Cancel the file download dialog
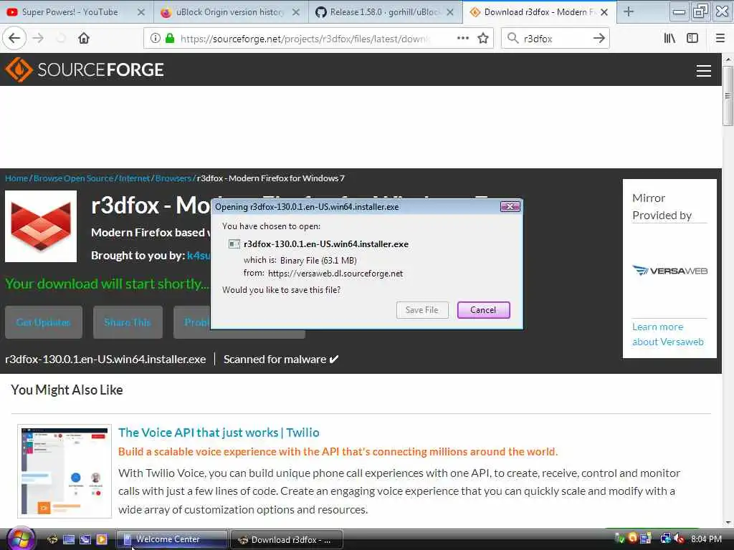The height and width of the screenshot is (550, 734). click(483, 310)
